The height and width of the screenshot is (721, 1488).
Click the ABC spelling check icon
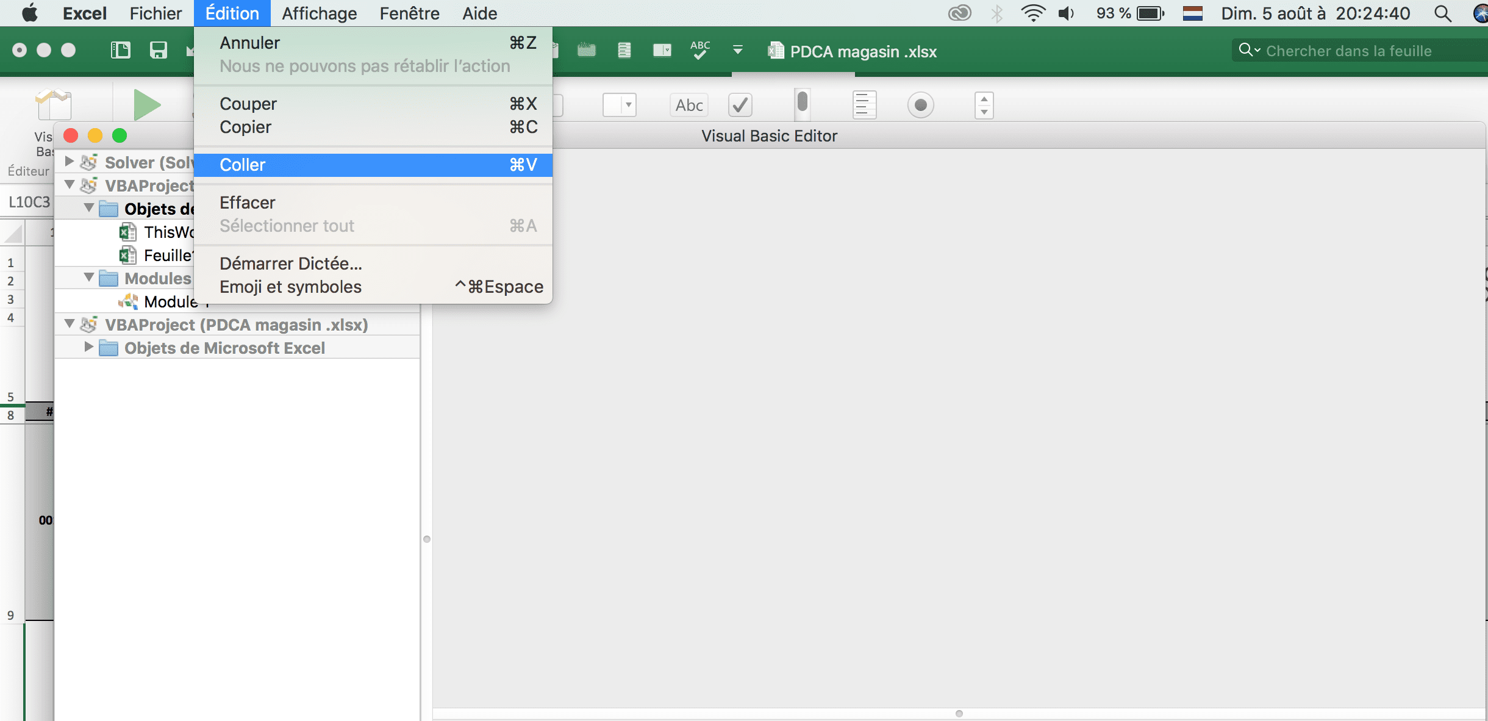[x=699, y=50]
